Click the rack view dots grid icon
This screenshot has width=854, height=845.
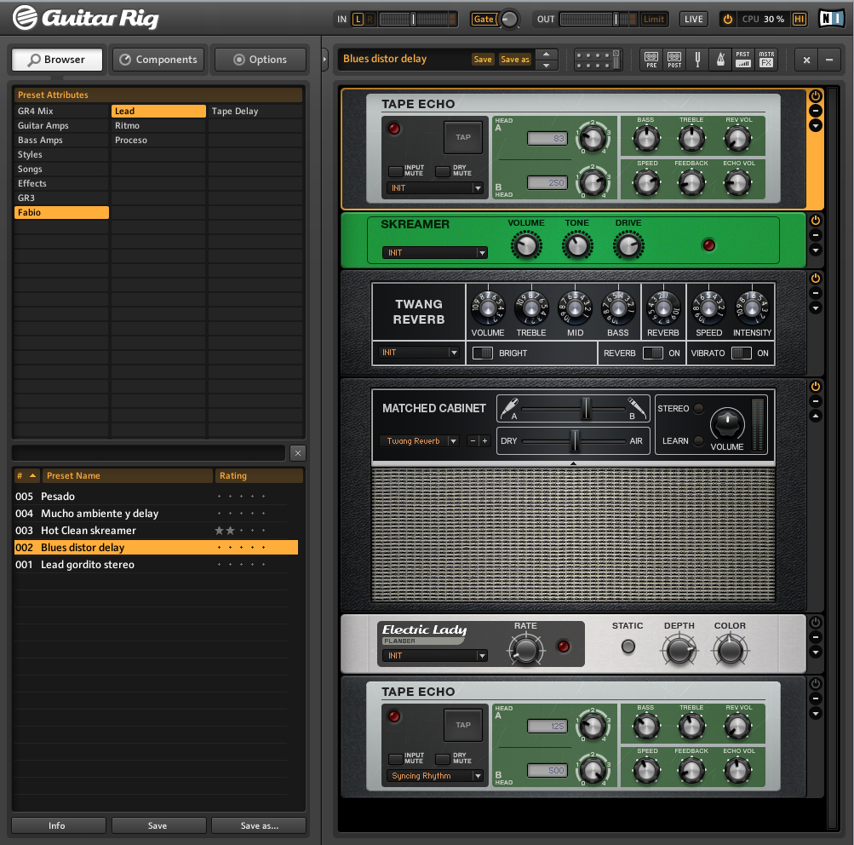coord(598,60)
